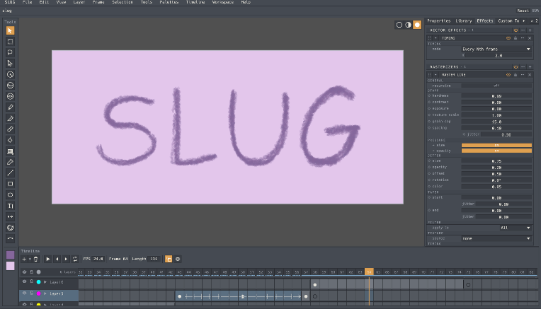Lock the Raster Line effect

tap(516, 75)
